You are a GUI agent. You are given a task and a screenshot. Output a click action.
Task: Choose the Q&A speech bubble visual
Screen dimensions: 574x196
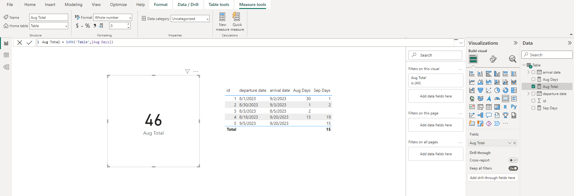(489, 115)
